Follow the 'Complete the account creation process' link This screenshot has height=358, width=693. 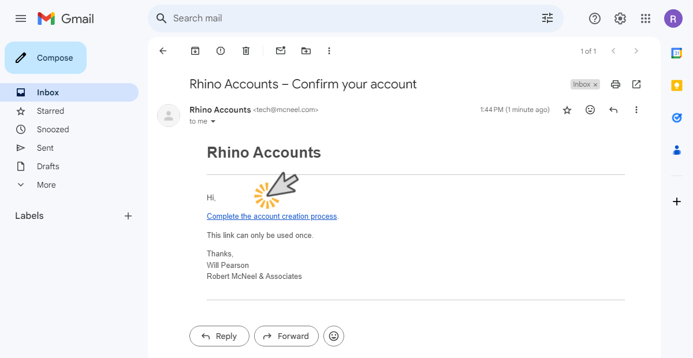click(x=271, y=216)
